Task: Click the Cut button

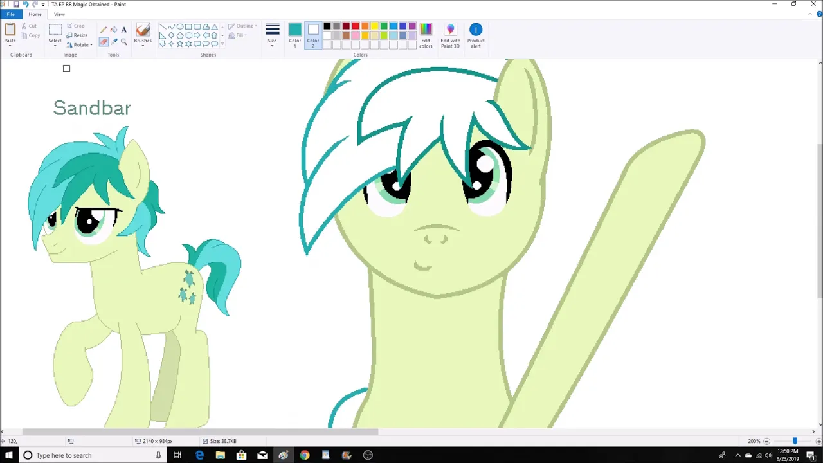Action: pos(29,26)
